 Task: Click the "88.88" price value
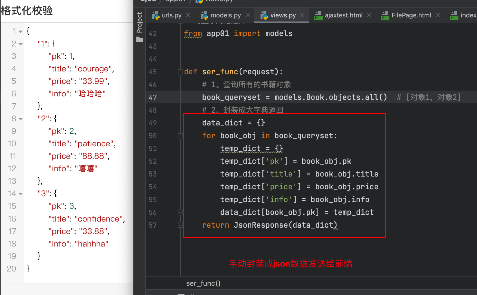tap(93, 156)
